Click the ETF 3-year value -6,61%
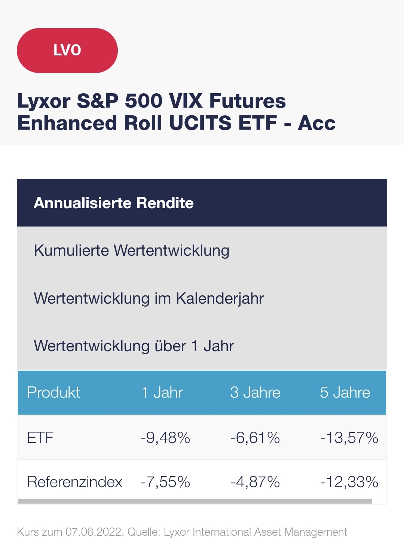 [255, 437]
